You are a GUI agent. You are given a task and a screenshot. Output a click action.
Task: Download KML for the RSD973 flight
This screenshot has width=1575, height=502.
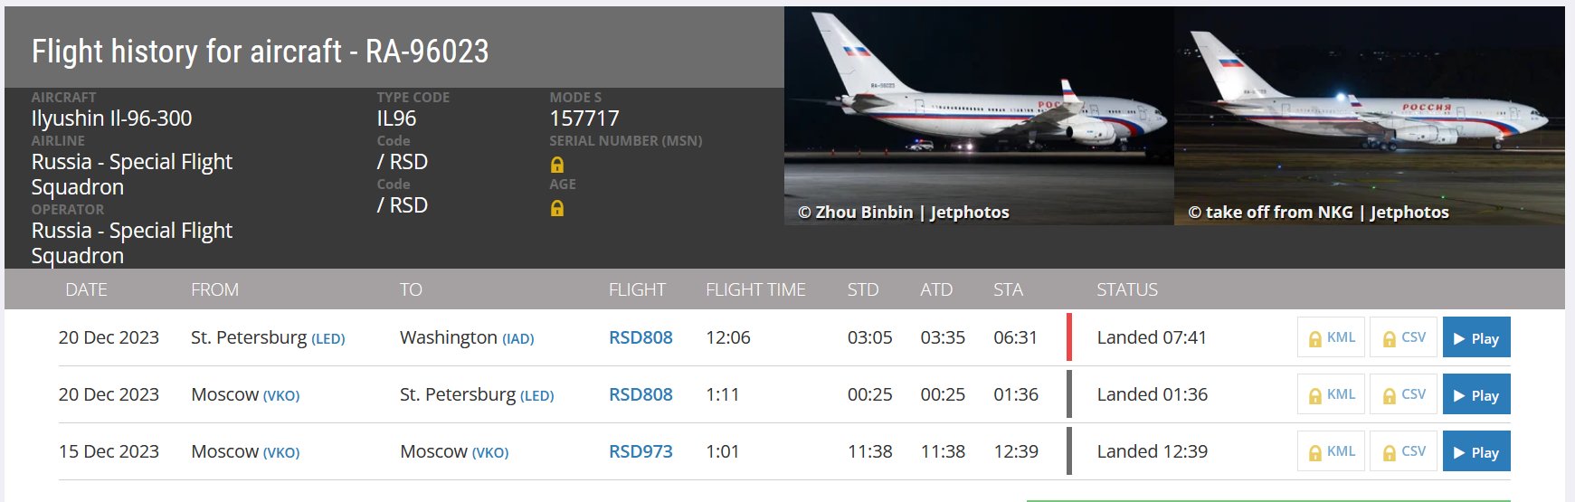(x=1331, y=452)
